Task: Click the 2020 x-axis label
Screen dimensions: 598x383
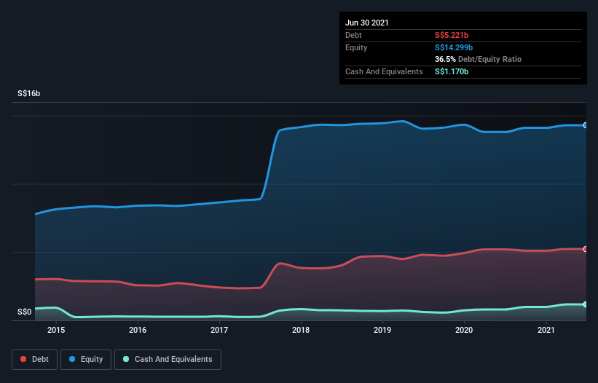Action: pos(464,330)
